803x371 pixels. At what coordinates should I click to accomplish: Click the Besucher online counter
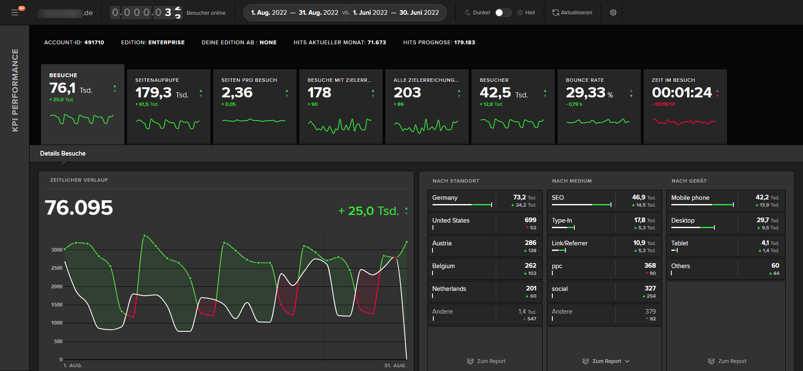[x=168, y=13]
